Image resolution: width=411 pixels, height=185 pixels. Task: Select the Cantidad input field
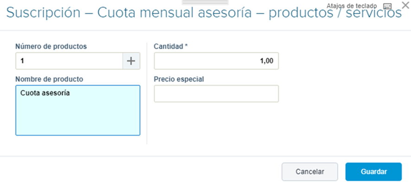pos(216,61)
